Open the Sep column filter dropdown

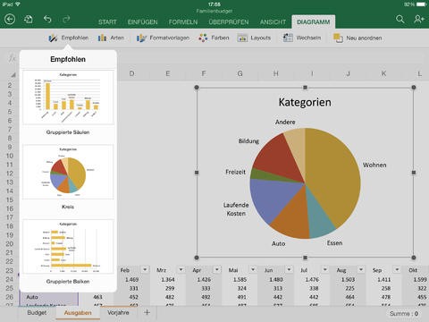pos(397,269)
